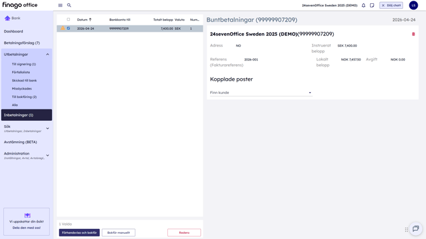The width and height of the screenshot is (426, 239).
Task: Click company name 24sevenOffice Sweden 2025 (DEMO) in top bar
Action: pos(329,5)
